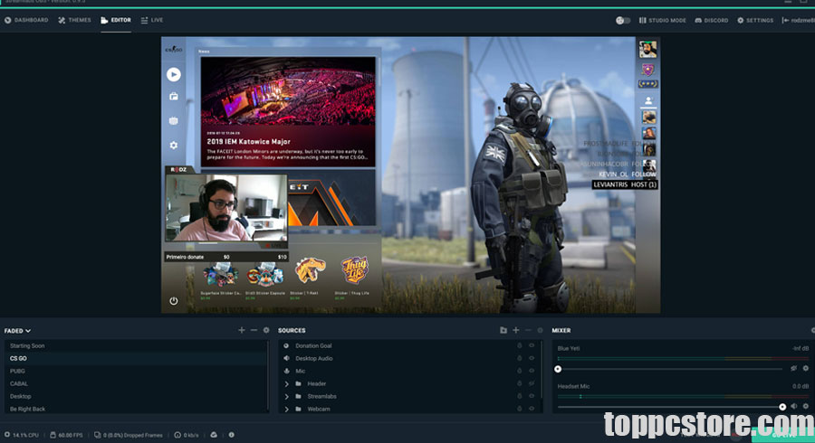
Task: Add a source folder in Sources panel
Action: coord(503,330)
